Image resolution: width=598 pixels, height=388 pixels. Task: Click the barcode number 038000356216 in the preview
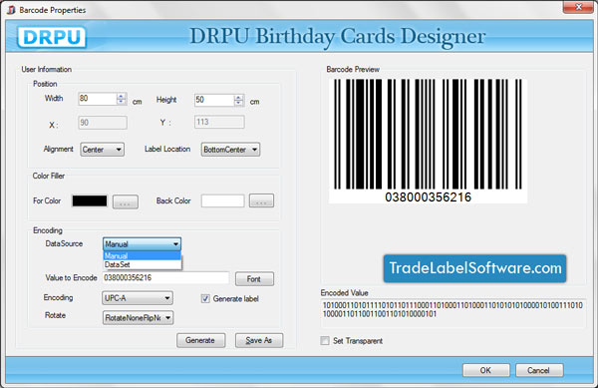click(x=428, y=197)
